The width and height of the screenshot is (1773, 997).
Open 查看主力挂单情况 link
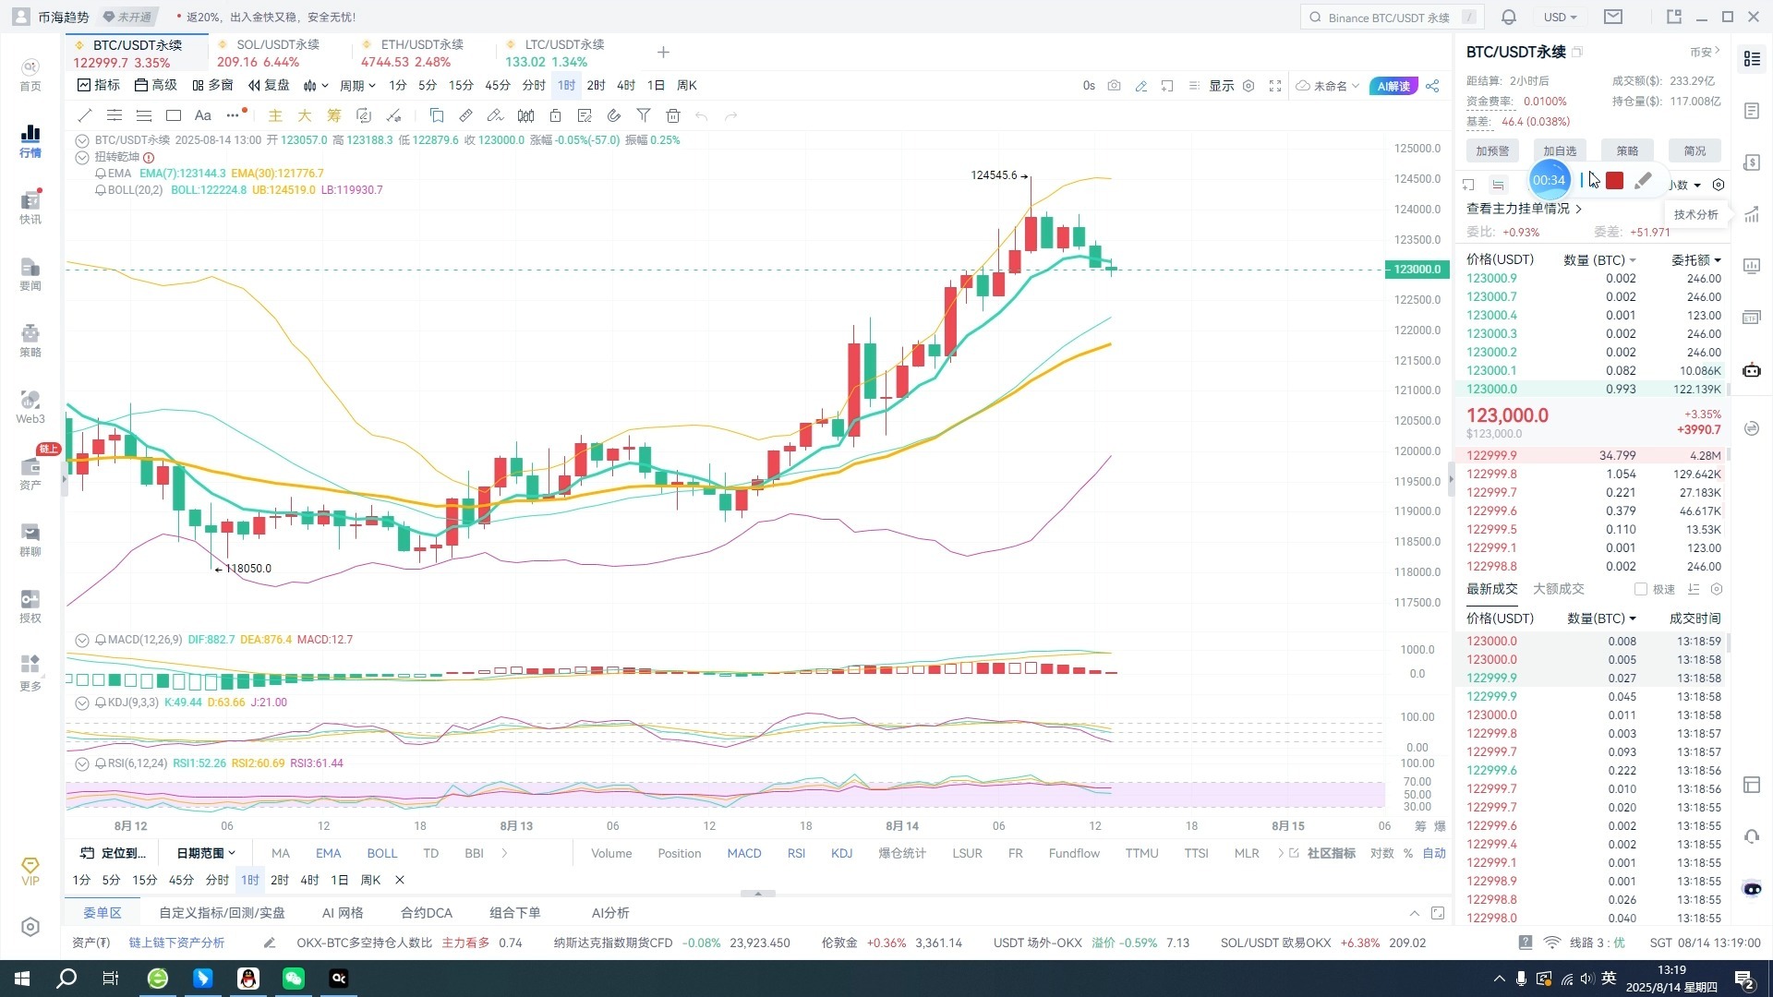[1524, 209]
